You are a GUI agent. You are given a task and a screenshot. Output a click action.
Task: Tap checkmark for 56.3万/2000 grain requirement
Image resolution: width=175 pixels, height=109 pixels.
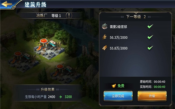pyautogui.click(x=150, y=37)
